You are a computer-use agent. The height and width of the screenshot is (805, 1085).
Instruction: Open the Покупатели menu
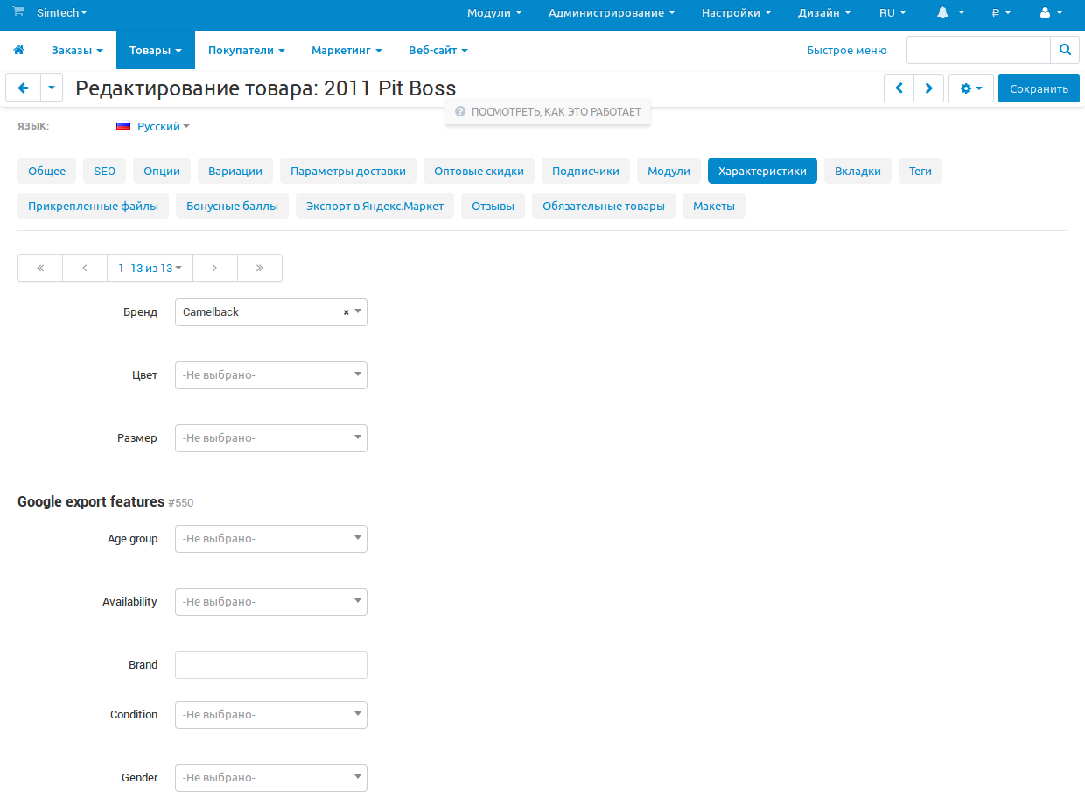tap(247, 51)
